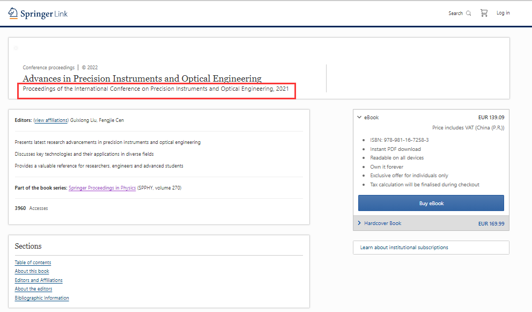
Task: Click the Sections heading
Action: 28,246
